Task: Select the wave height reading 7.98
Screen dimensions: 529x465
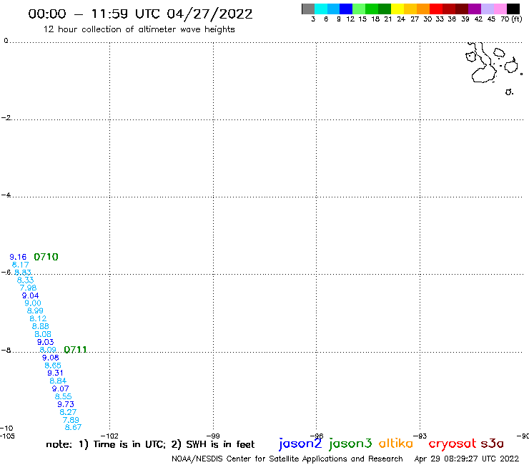Action: click(28, 288)
